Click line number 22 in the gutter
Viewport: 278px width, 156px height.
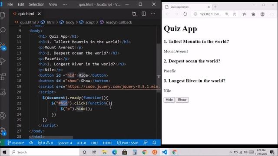pos(19,103)
